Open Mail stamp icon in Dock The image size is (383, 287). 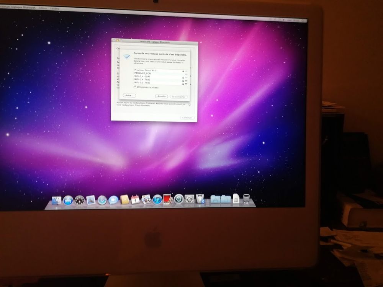tap(91, 200)
